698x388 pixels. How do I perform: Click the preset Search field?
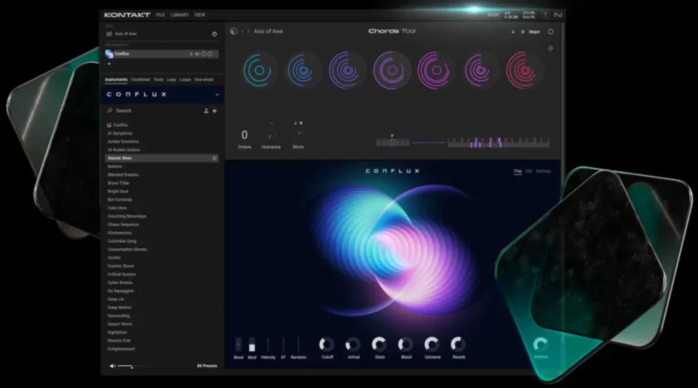pos(153,110)
